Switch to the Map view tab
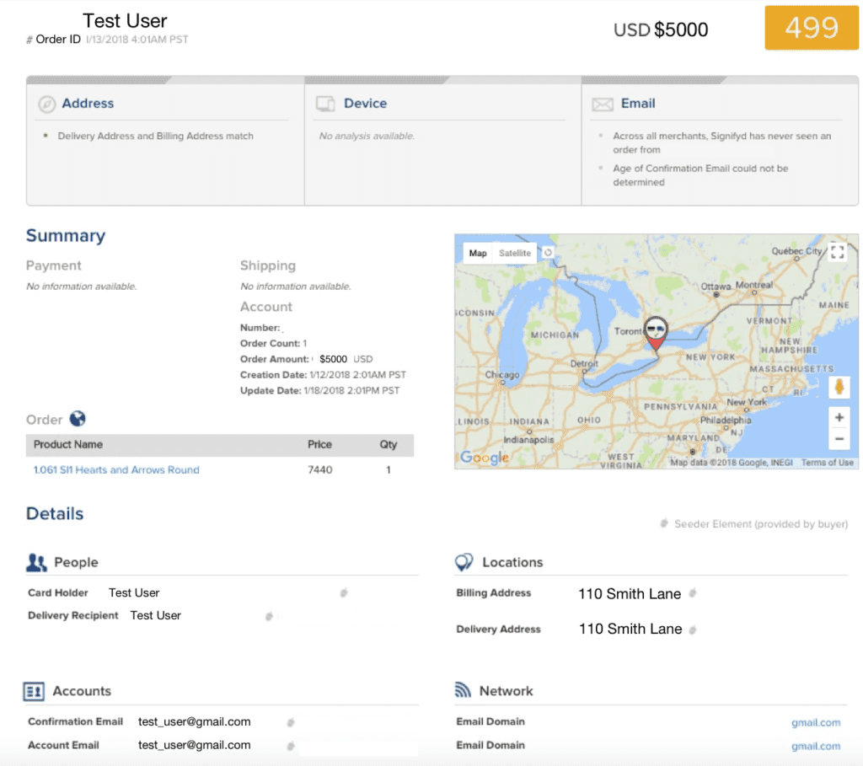The width and height of the screenshot is (863, 766). (x=478, y=253)
